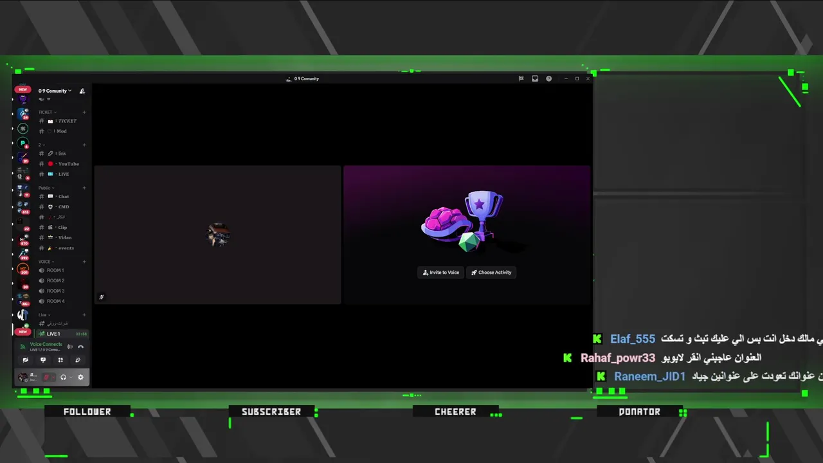The height and width of the screenshot is (463, 823).
Task: Collapse the Public category
Action: tap(46, 188)
